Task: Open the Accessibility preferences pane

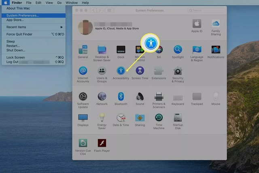Action: [121, 70]
